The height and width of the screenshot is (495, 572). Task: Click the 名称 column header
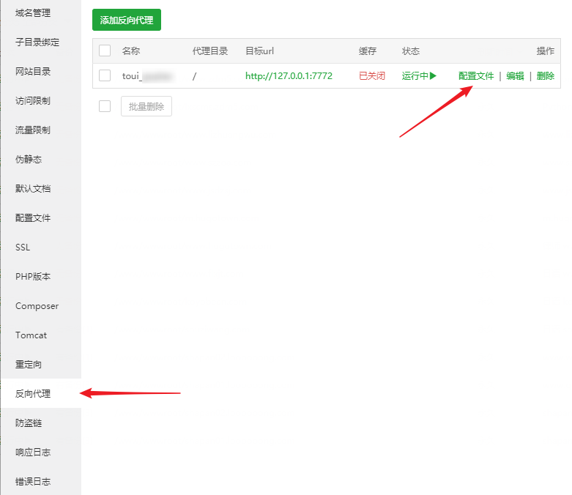[x=131, y=51]
